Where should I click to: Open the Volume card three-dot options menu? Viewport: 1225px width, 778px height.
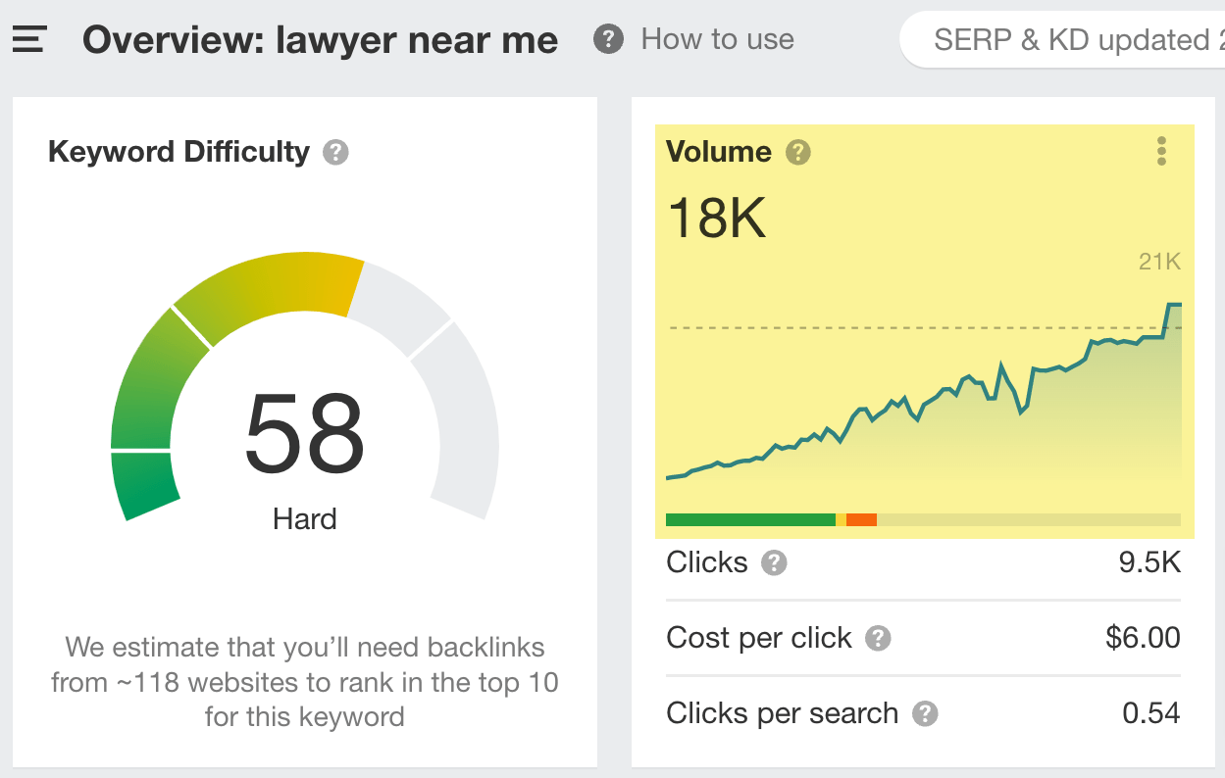tap(1161, 151)
